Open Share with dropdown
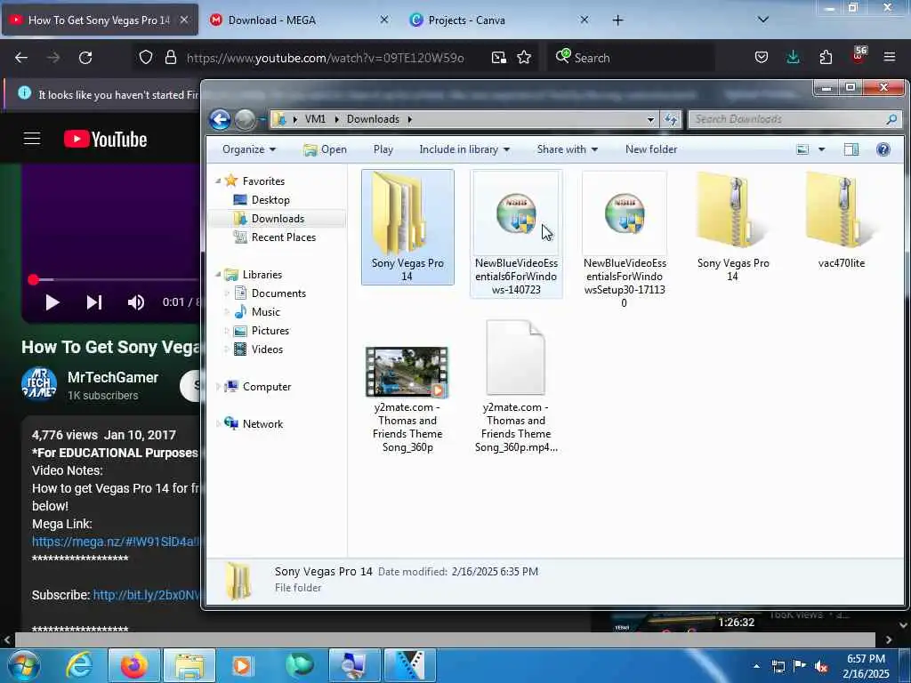This screenshot has width=911, height=683. (567, 149)
